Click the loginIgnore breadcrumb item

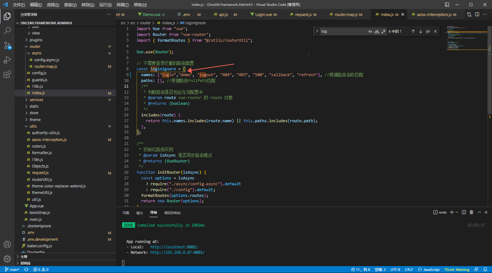(x=193, y=23)
